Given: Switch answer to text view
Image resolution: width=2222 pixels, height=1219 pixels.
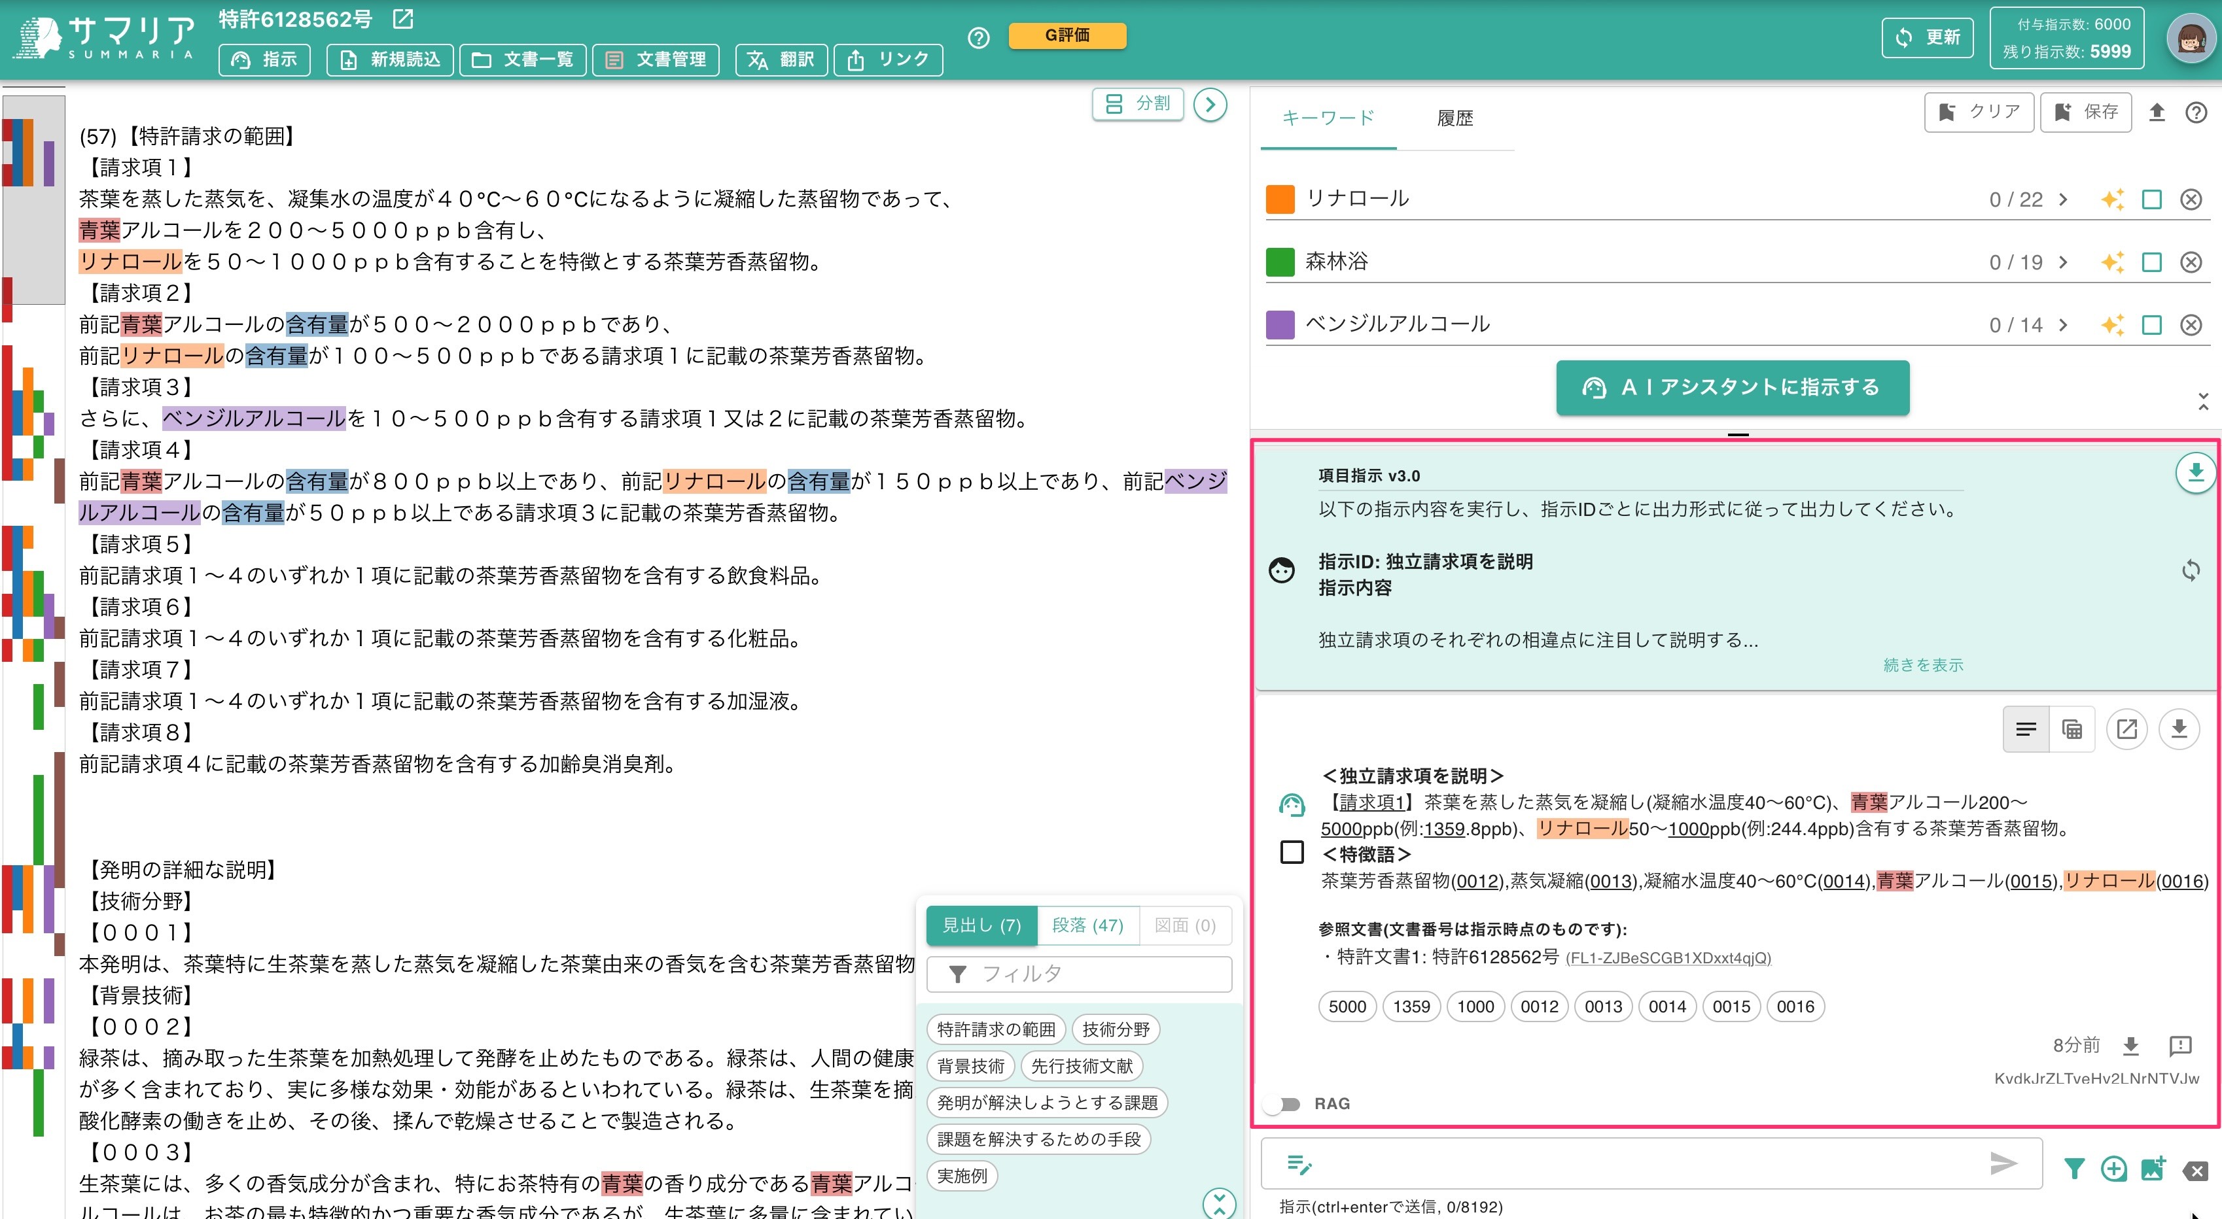Looking at the screenshot, I should pyautogui.click(x=2025, y=729).
